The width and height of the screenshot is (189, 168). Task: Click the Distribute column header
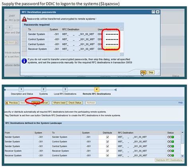[107, 133]
